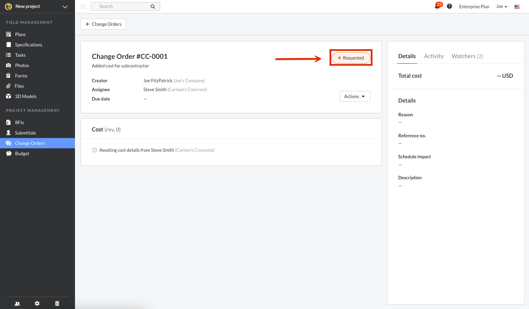Open project settings gear icon

pyautogui.click(x=37, y=303)
